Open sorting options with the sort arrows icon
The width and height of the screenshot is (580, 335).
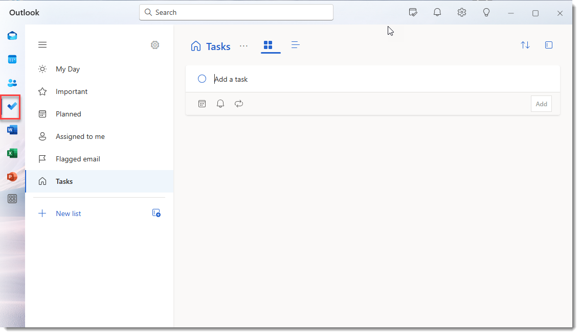pyautogui.click(x=525, y=45)
